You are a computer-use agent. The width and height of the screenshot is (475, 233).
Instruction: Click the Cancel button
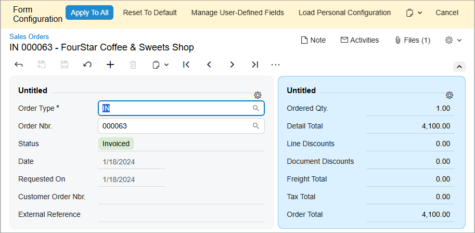click(447, 12)
